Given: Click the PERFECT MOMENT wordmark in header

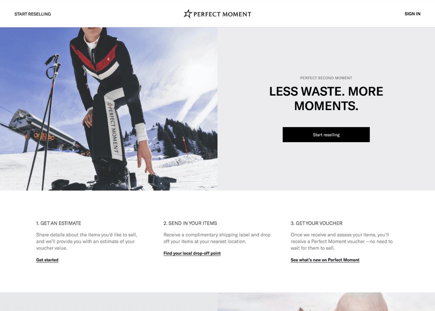Looking at the screenshot, I should pyautogui.click(x=222, y=14).
